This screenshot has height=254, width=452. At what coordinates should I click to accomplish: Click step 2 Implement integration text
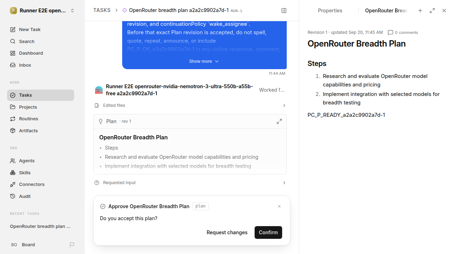[381, 98]
